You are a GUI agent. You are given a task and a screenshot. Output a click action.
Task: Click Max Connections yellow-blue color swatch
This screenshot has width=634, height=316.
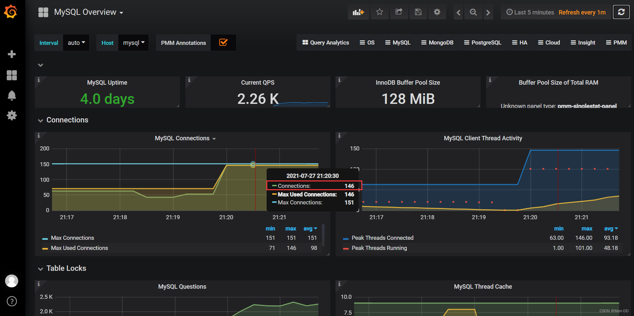(x=45, y=239)
